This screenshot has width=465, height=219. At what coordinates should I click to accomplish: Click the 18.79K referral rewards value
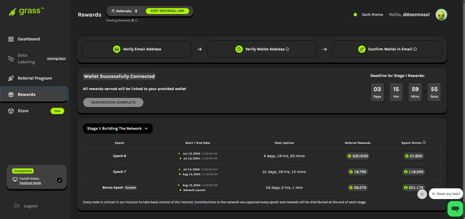point(358,172)
